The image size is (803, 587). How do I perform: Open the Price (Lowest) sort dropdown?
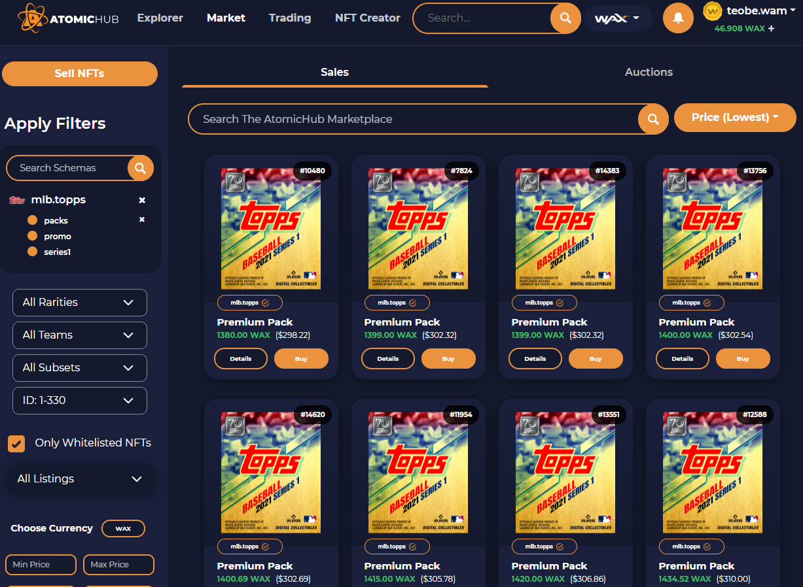[x=735, y=118]
